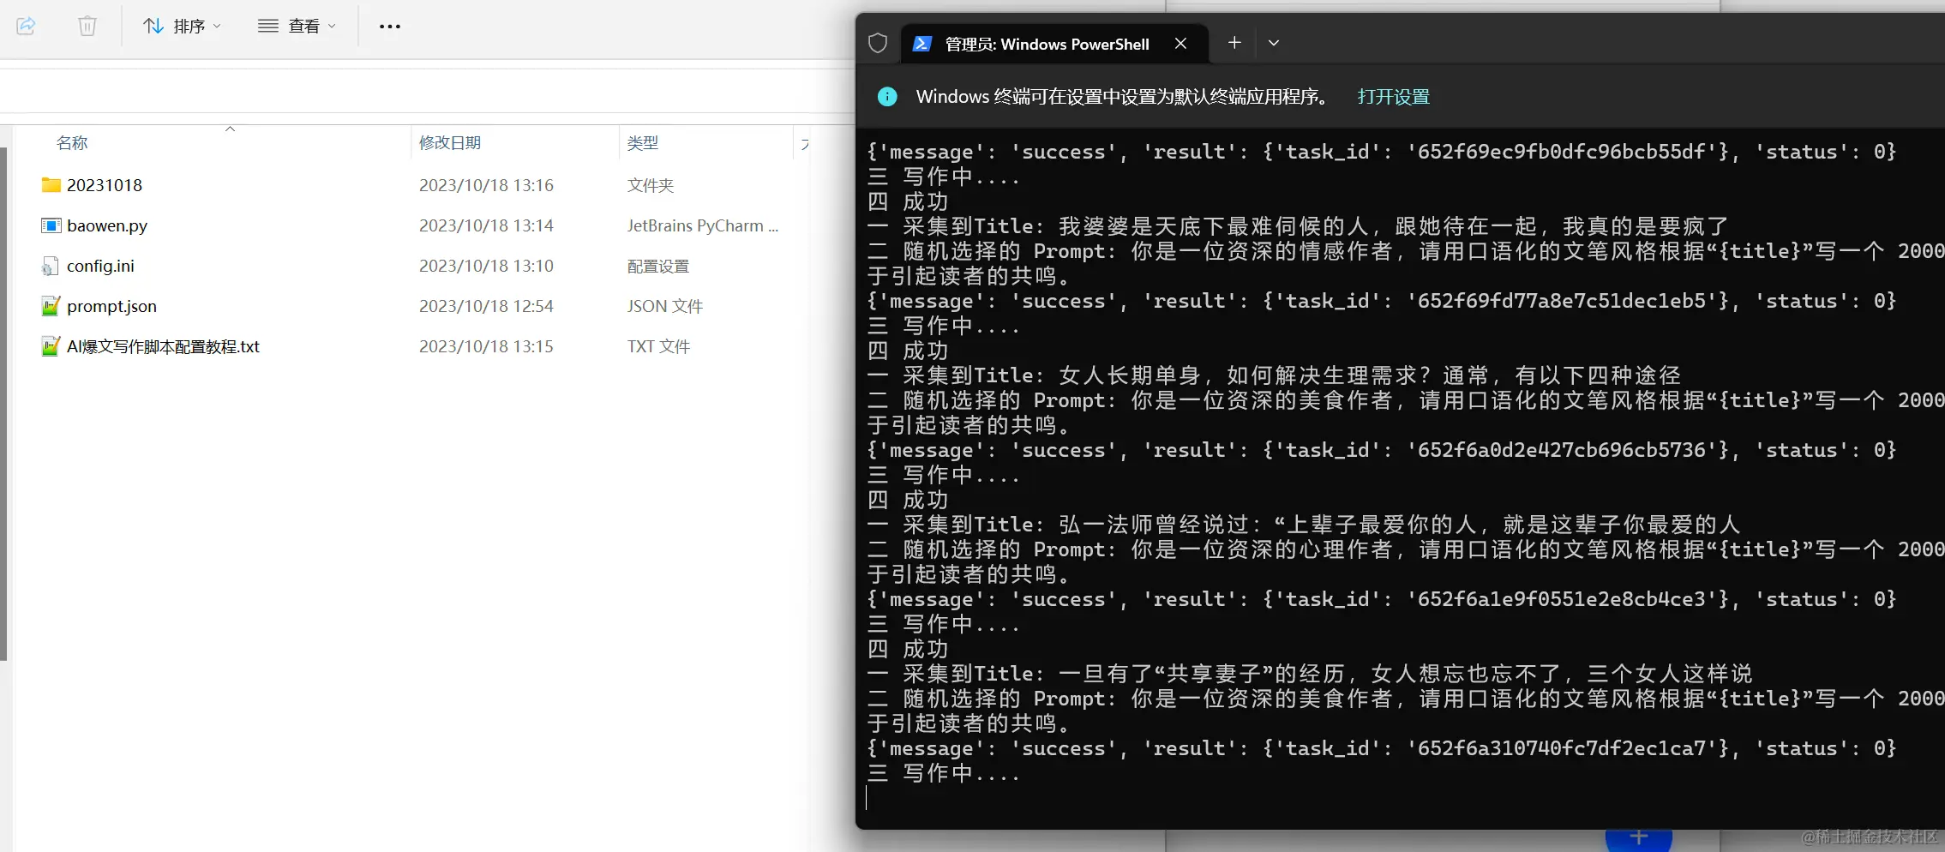This screenshot has width=1945, height=852.
Task: Click the 采集到Title 共享妻子 line
Action: [x=1310, y=674]
